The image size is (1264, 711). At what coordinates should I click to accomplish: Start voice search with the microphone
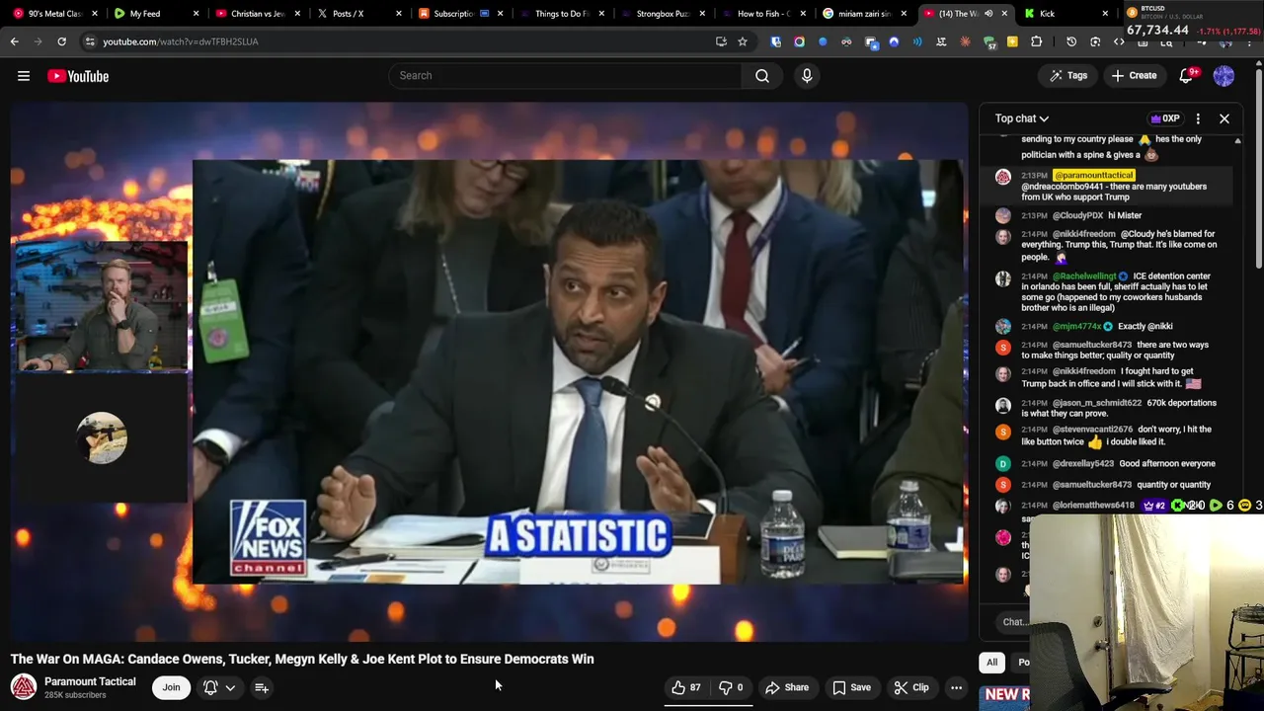click(x=807, y=76)
